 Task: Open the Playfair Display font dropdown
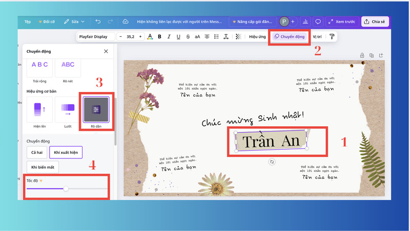coord(95,37)
